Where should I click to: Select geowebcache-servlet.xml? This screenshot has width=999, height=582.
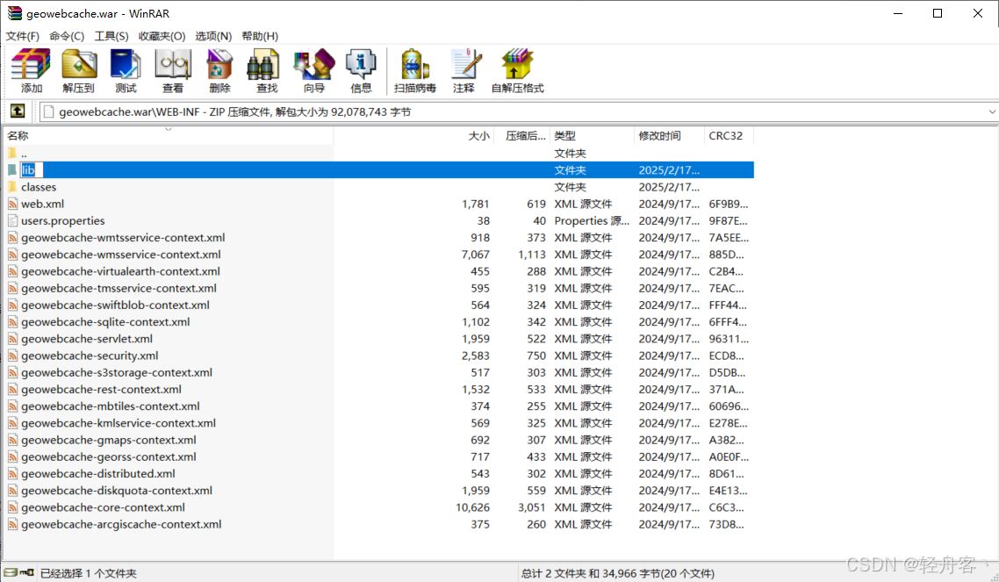pyautogui.click(x=87, y=339)
